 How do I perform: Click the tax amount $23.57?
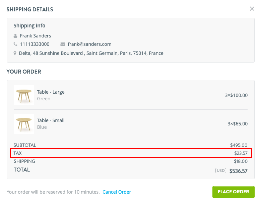[x=241, y=153]
